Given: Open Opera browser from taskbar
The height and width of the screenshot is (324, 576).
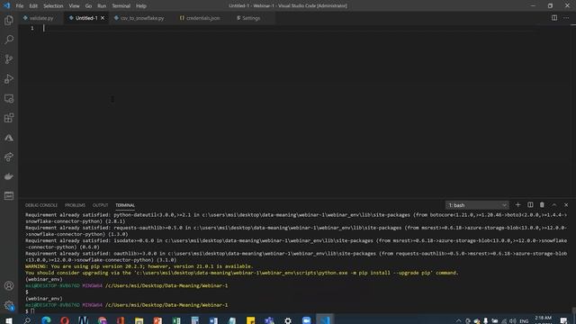Looking at the screenshot, I should 65,320.
